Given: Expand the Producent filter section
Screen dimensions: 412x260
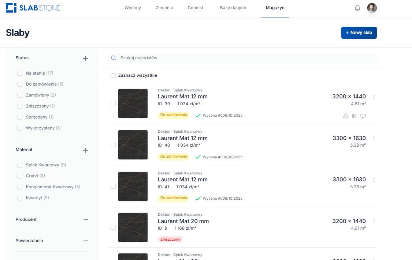Looking at the screenshot, I should [x=86, y=219].
